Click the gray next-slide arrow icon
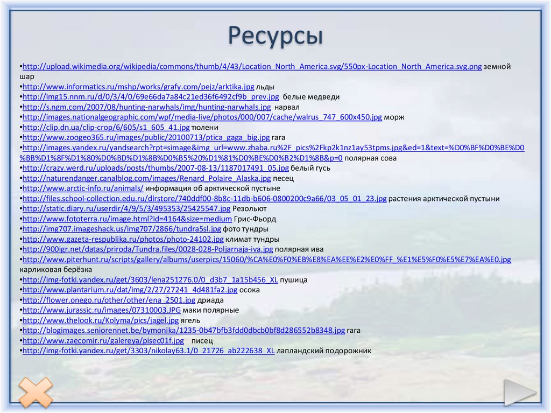 (x=520, y=392)
